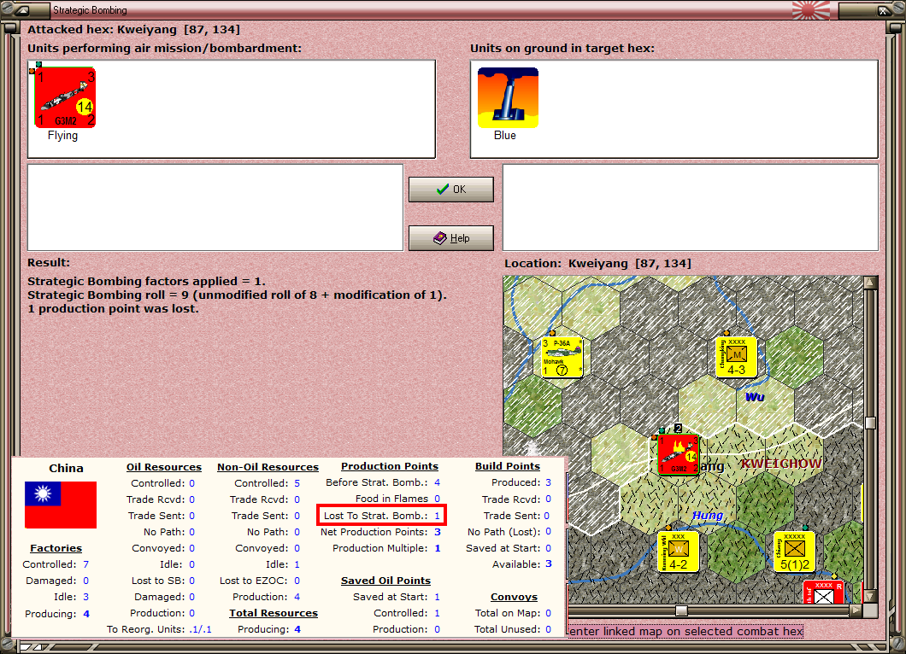The width and height of the screenshot is (906, 654).
Task: Click the G3M2 bomber counter on map
Action: click(679, 455)
